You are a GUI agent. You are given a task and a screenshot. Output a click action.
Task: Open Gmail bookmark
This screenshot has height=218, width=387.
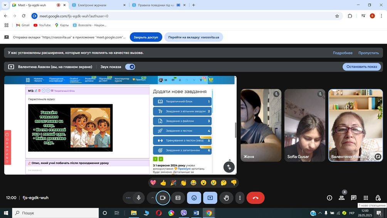click(x=23, y=25)
